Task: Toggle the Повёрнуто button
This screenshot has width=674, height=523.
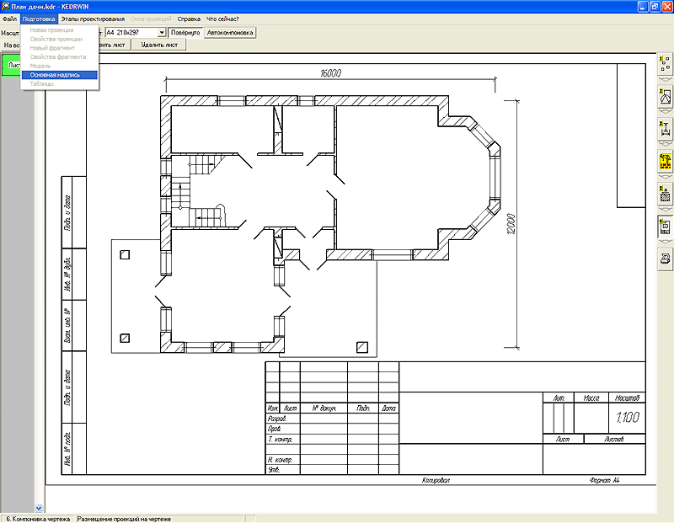Action: [185, 33]
